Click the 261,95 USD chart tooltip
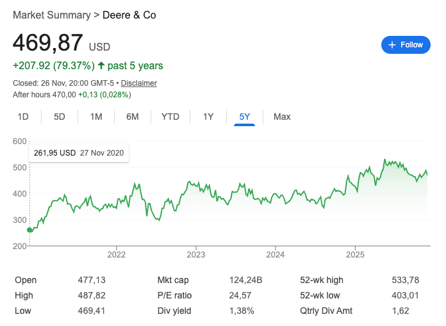 (79, 153)
